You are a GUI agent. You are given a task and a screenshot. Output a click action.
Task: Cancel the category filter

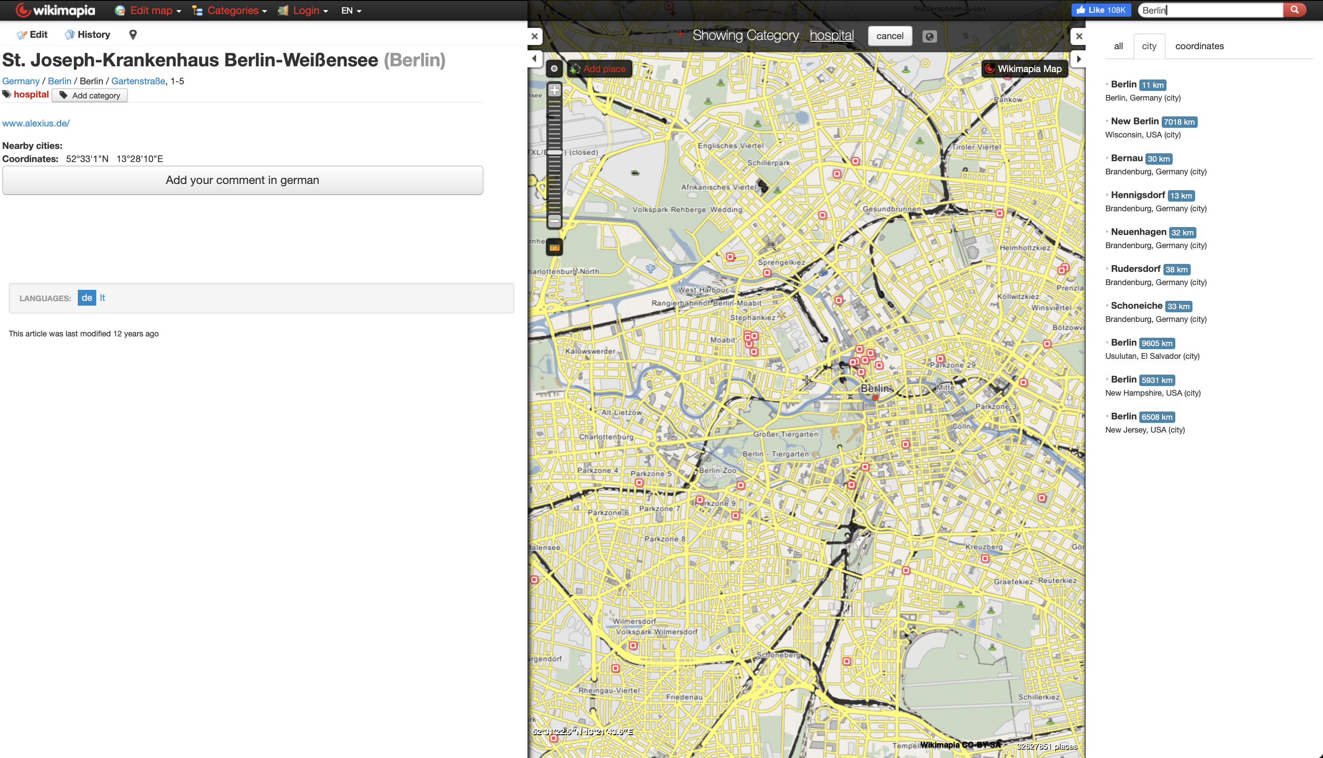tap(890, 36)
